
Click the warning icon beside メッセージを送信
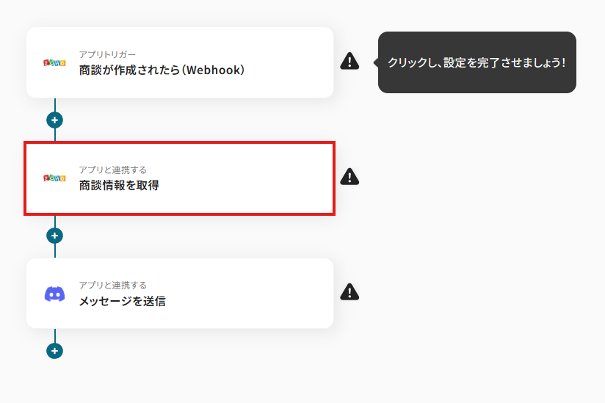tap(349, 292)
